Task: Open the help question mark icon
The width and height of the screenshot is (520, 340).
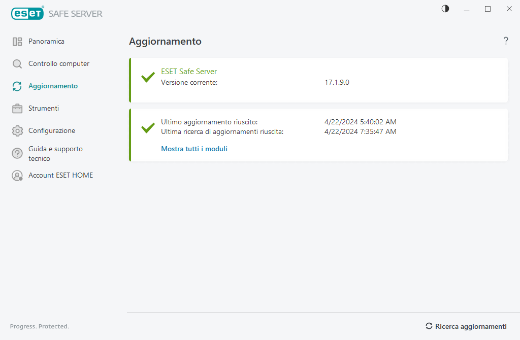Action: (x=506, y=41)
